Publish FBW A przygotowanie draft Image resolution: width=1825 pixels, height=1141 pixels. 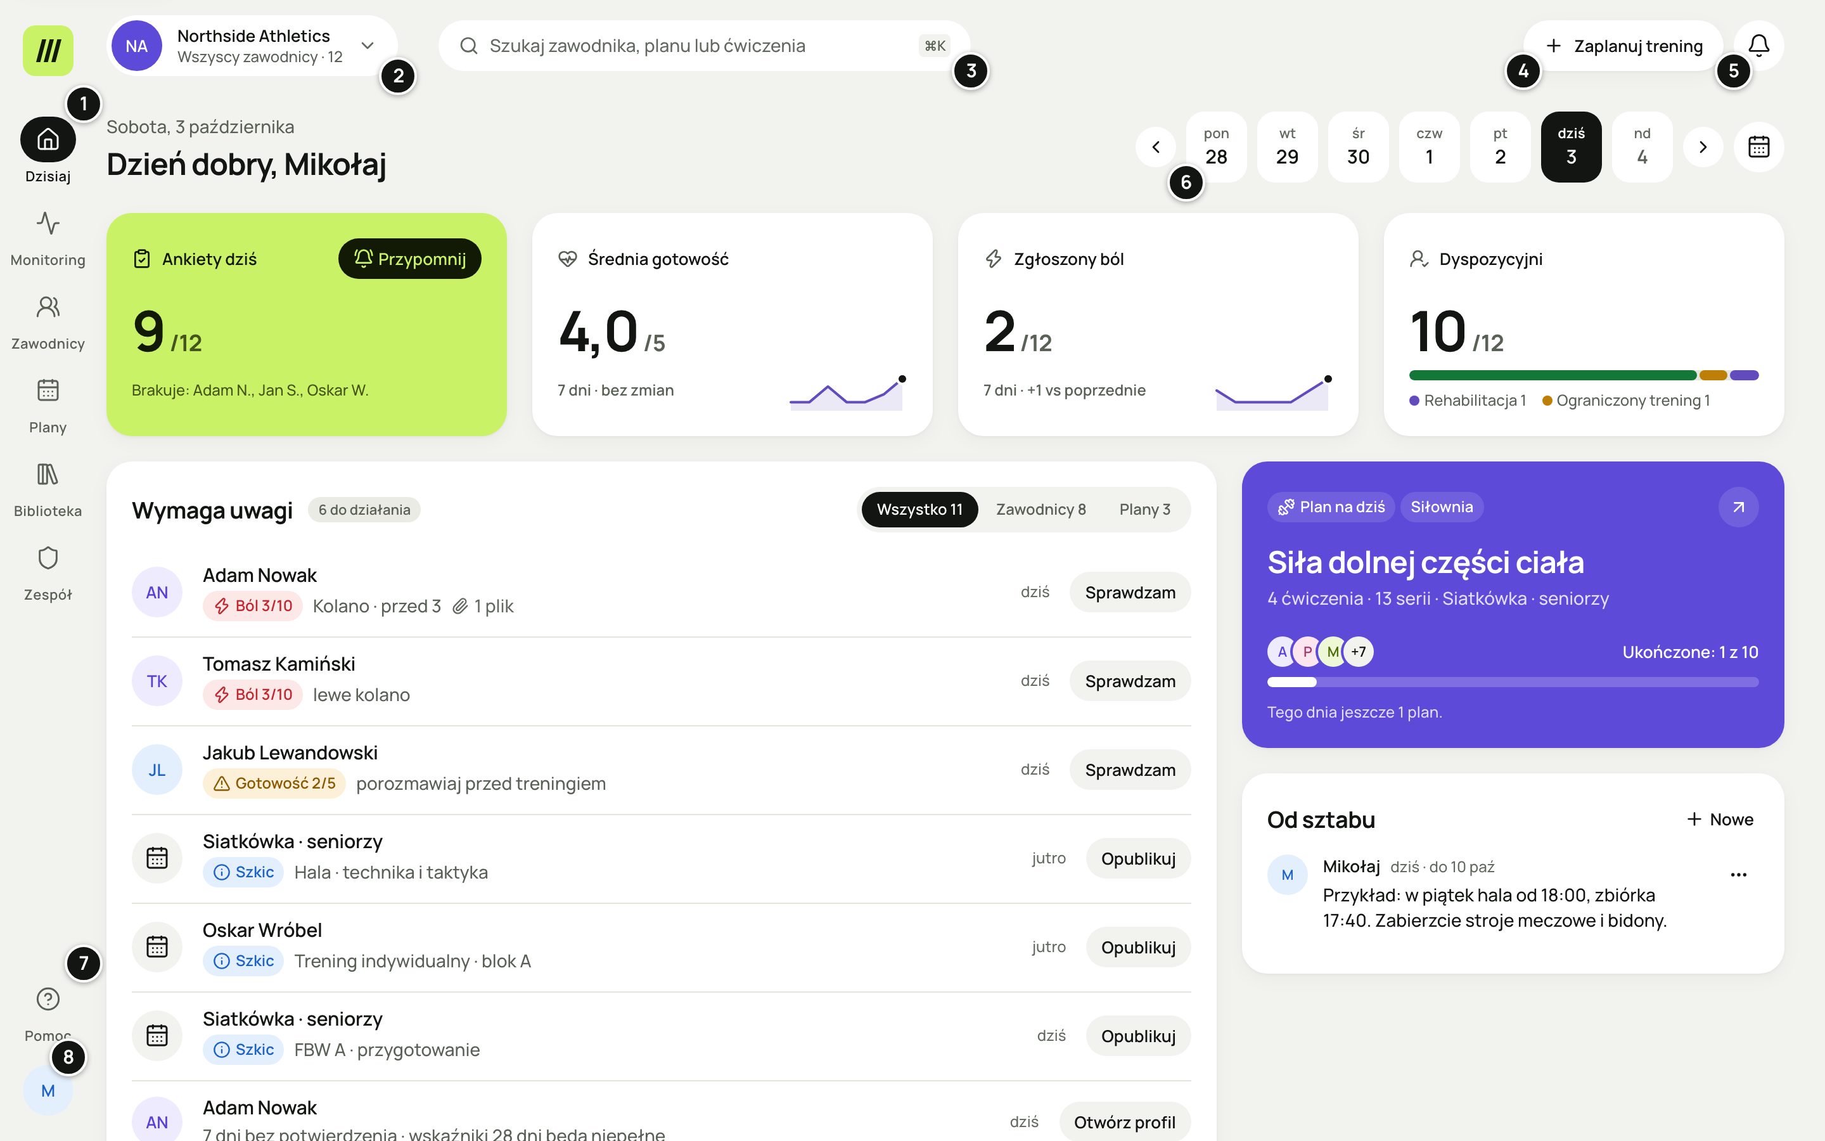pos(1138,1036)
